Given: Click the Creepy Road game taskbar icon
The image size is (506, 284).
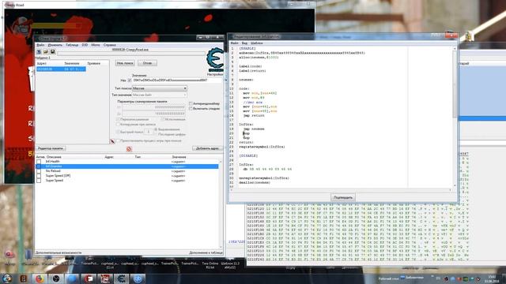Looking at the screenshot, I should [105, 278].
